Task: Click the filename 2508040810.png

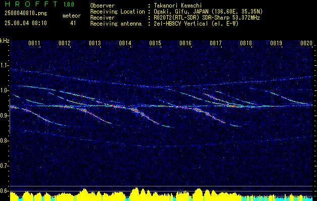Action: [26, 14]
